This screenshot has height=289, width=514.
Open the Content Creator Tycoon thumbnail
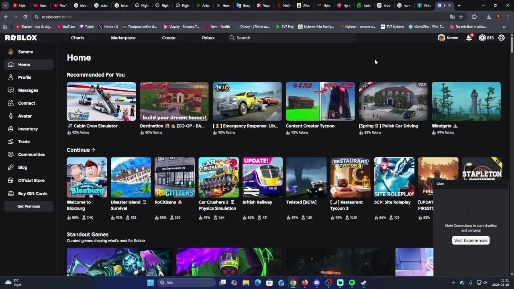(x=320, y=102)
